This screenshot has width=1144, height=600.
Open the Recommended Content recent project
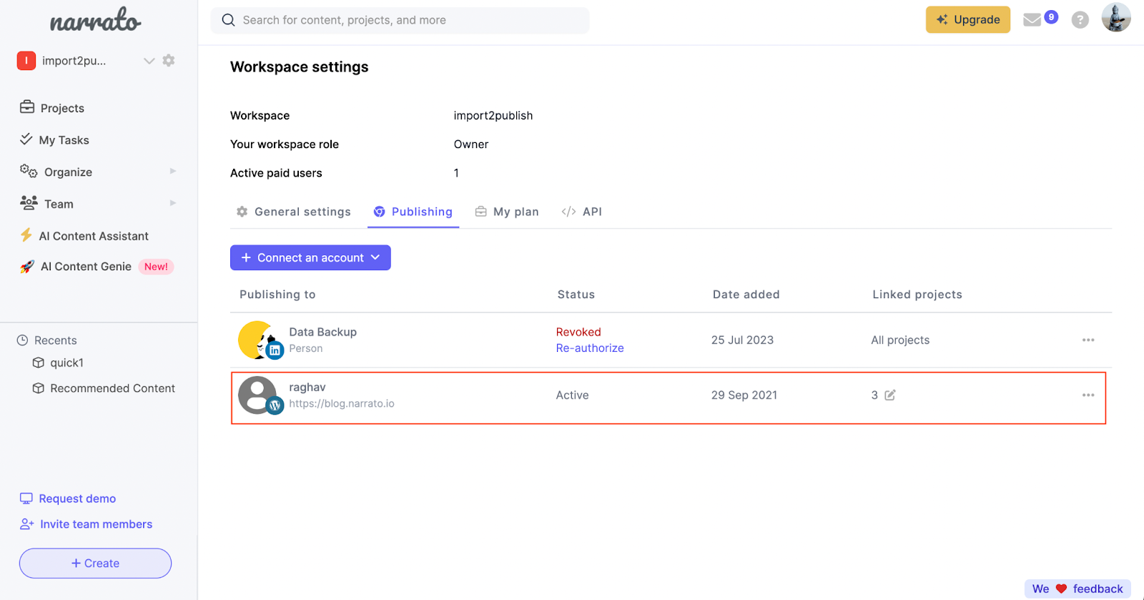tap(104, 388)
